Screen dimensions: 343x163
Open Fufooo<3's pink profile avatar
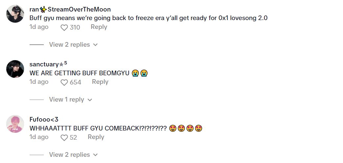pos(15,124)
